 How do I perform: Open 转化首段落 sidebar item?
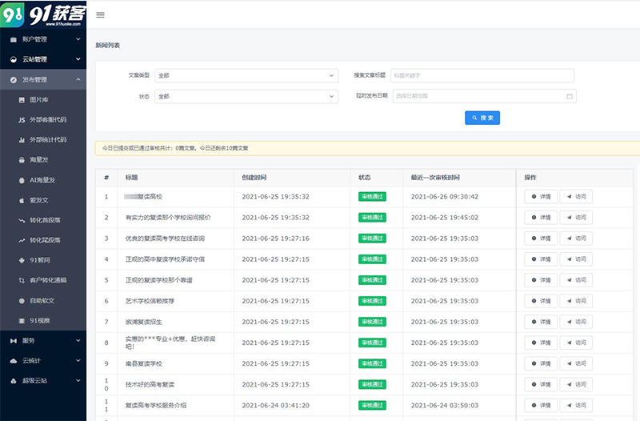(x=45, y=220)
